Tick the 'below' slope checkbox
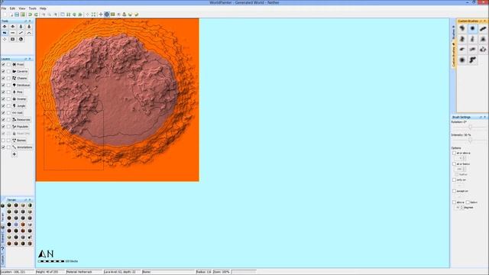 (x=468, y=202)
